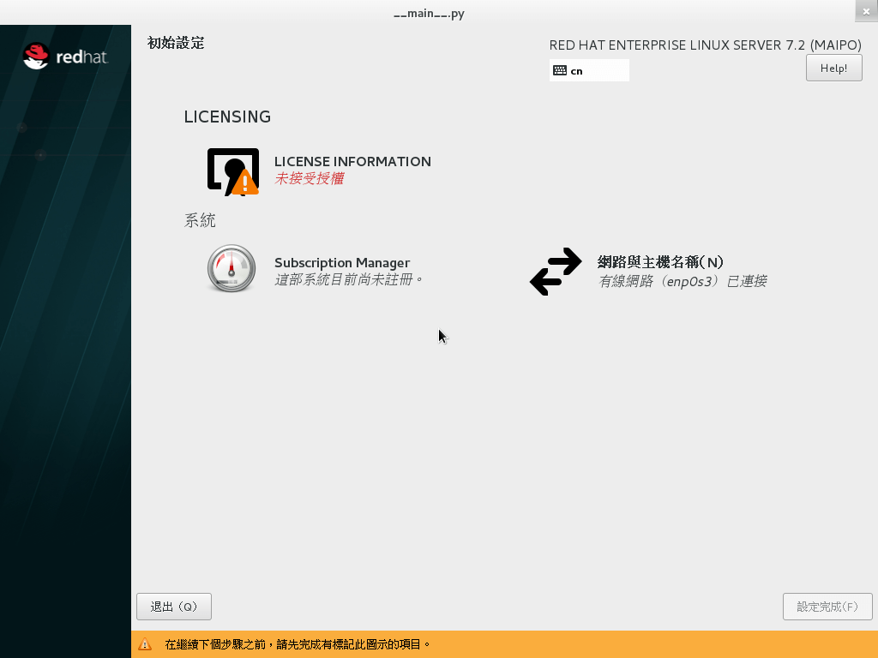Select the LICENSE INFORMATION heading
This screenshot has height=658, width=878.
point(352,161)
